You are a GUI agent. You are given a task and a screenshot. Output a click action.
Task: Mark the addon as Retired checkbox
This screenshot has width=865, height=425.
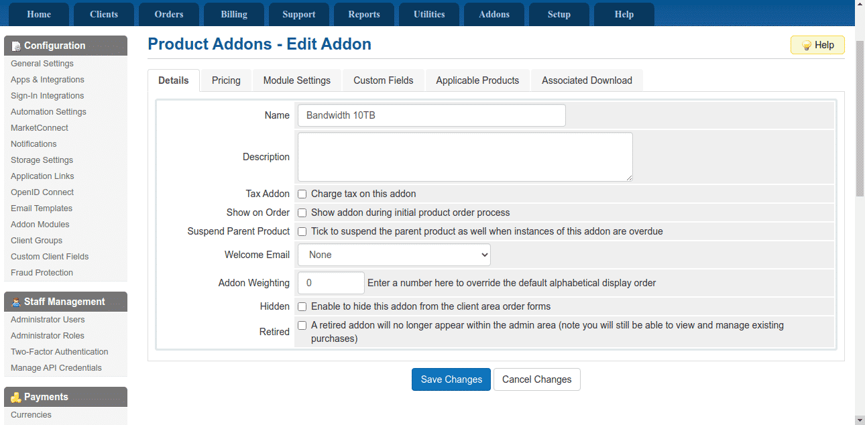coord(302,326)
